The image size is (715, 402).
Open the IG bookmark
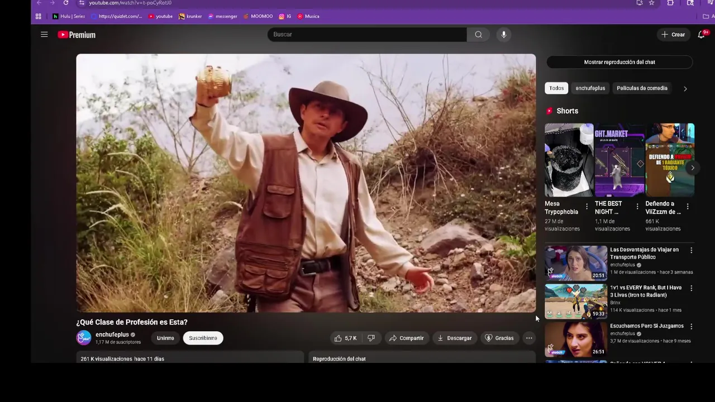pos(285,16)
